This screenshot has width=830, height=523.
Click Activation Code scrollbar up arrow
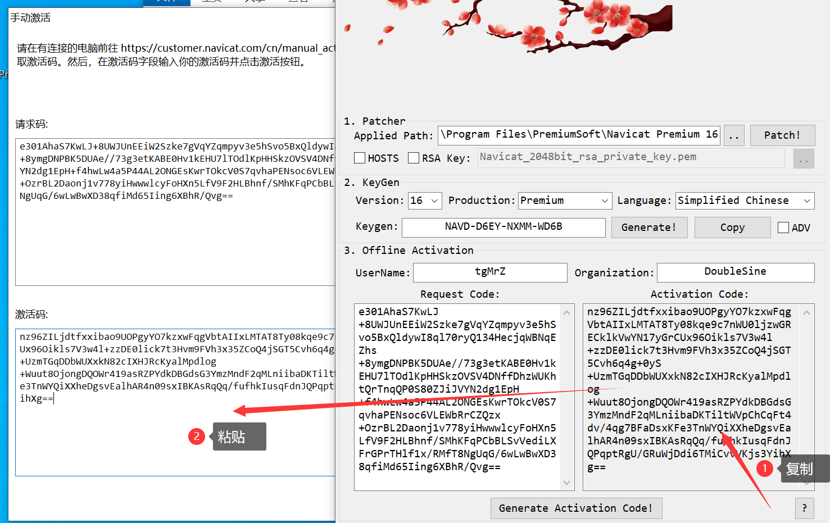pyautogui.click(x=806, y=313)
